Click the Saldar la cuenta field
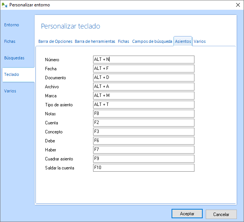This screenshot has width=244, height=222. [143, 168]
